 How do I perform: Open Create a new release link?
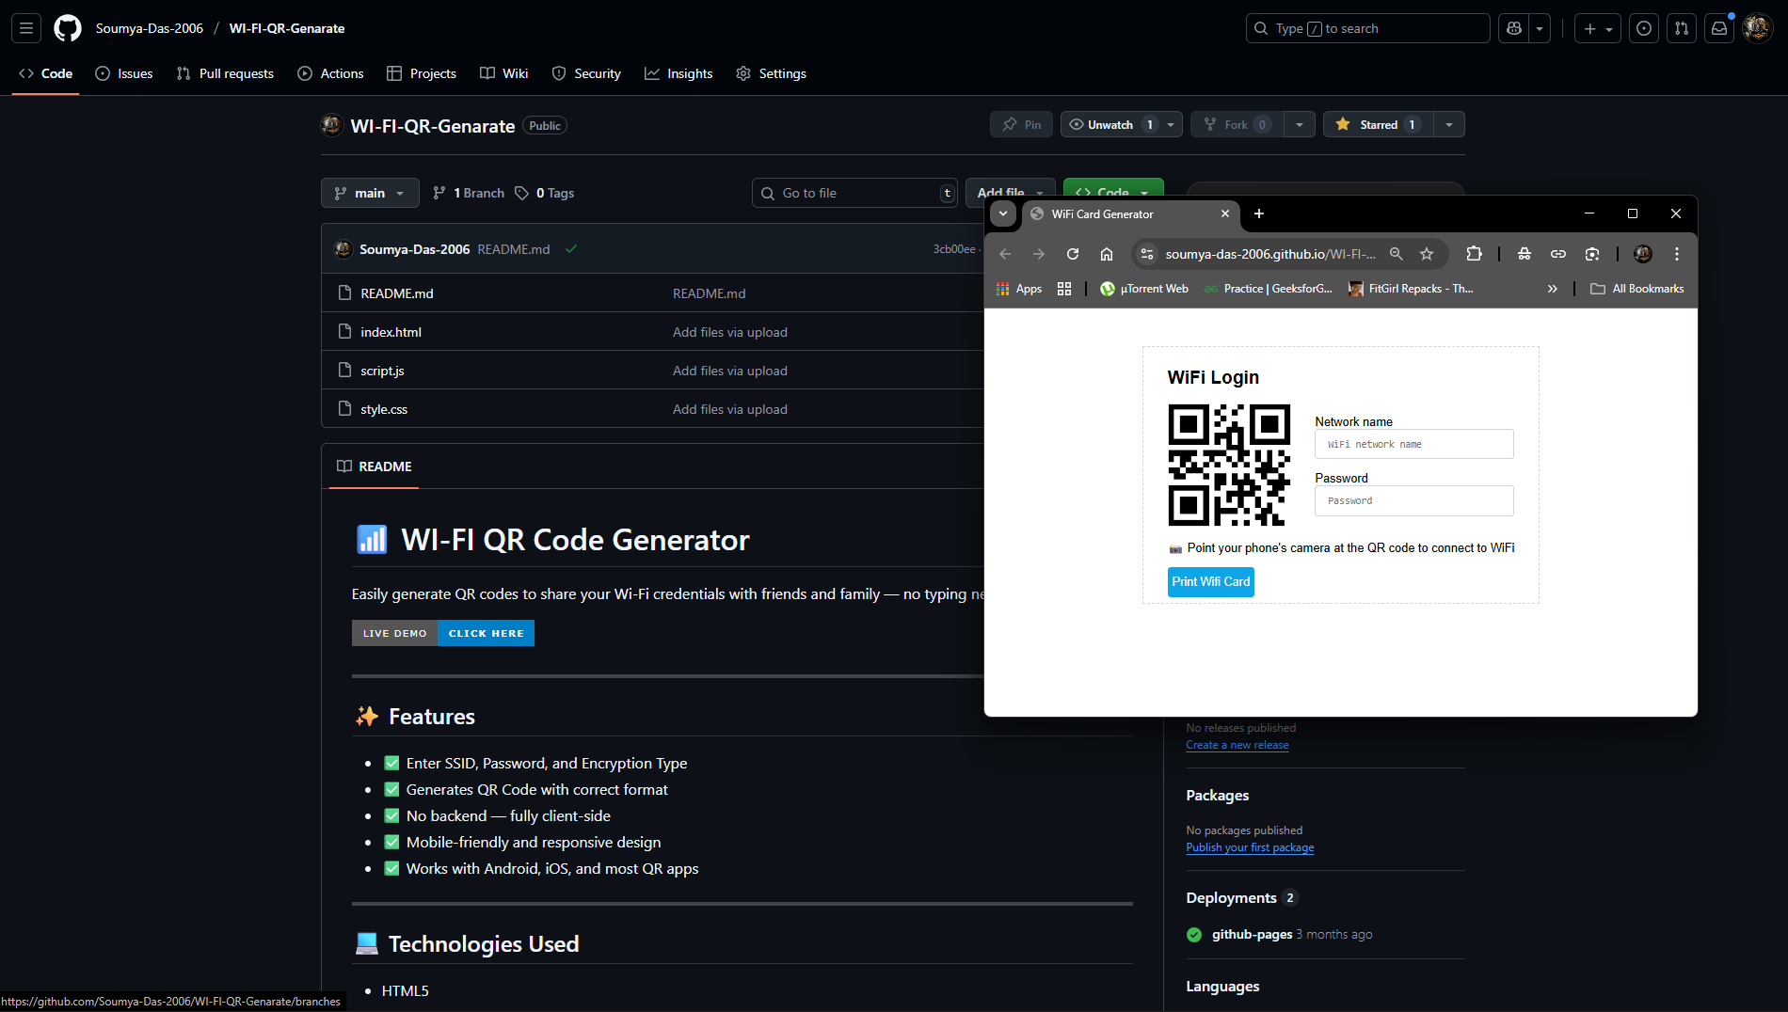coord(1237,745)
